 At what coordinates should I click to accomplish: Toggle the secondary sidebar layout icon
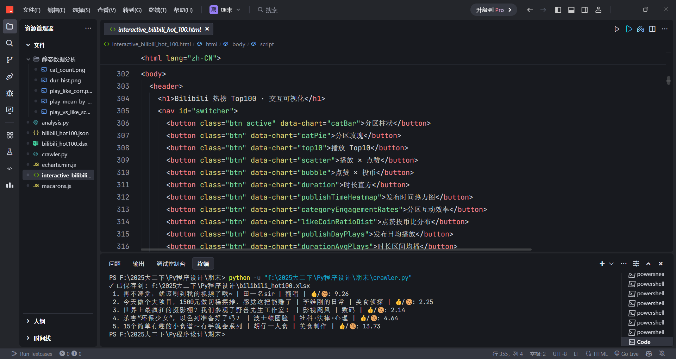[x=584, y=10]
